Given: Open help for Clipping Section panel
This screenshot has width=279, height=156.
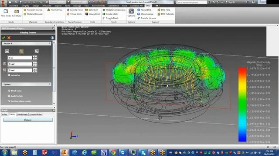Looking at the screenshot, I should tap(52, 38).
